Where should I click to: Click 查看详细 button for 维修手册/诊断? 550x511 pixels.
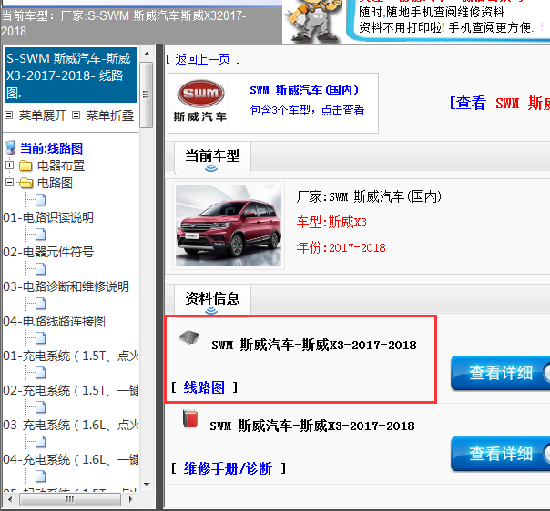[501, 454]
